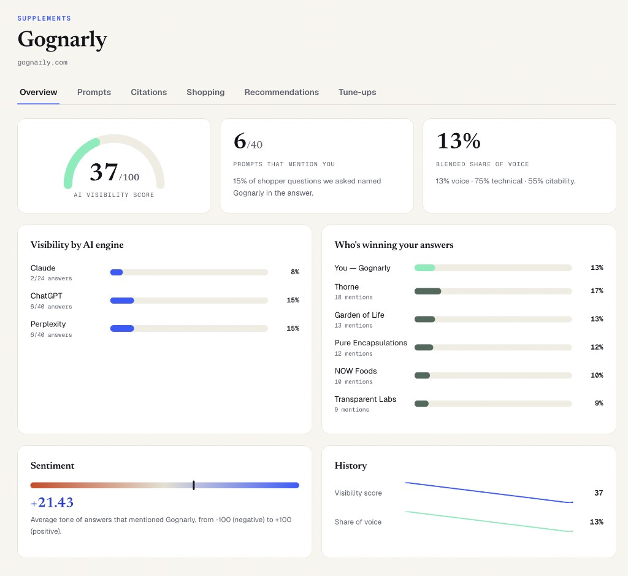Image resolution: width=628 pixels, height=576 pixels.
Task: Click the Transparent Labs share bar
Action: click(x=493, y=404)
